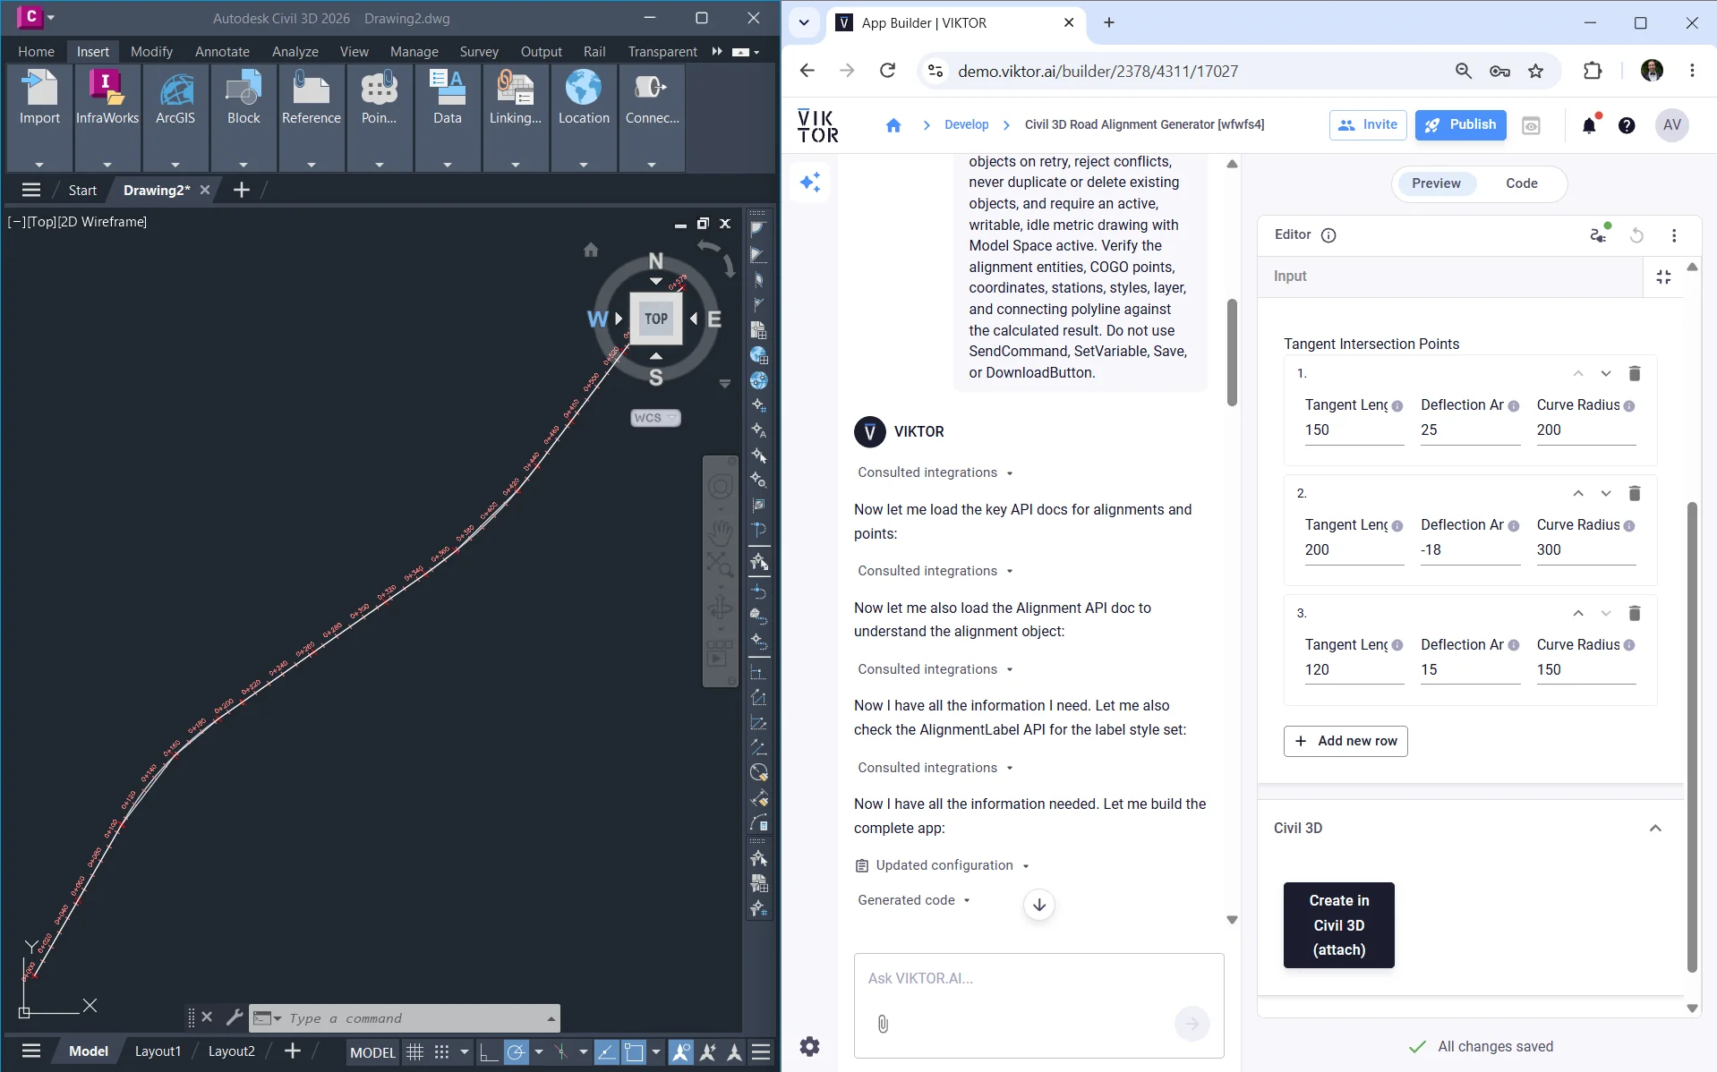This screenshot has height=1072, width=1717.
Task: Click the AI sparkle icon in VIKTOR sidebar
Action: 810,183
